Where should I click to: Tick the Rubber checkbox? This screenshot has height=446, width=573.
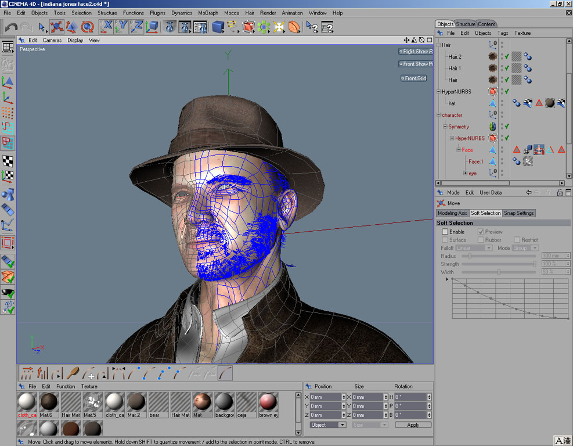point(481,240)
